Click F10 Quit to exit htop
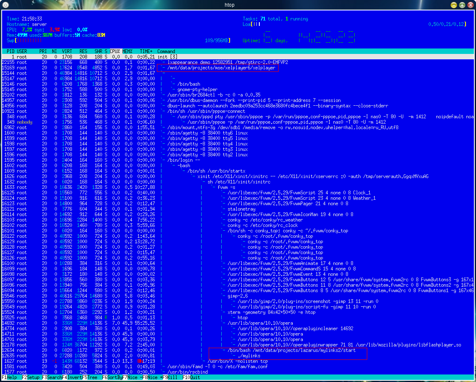476x382 pixels. [192, 377]
